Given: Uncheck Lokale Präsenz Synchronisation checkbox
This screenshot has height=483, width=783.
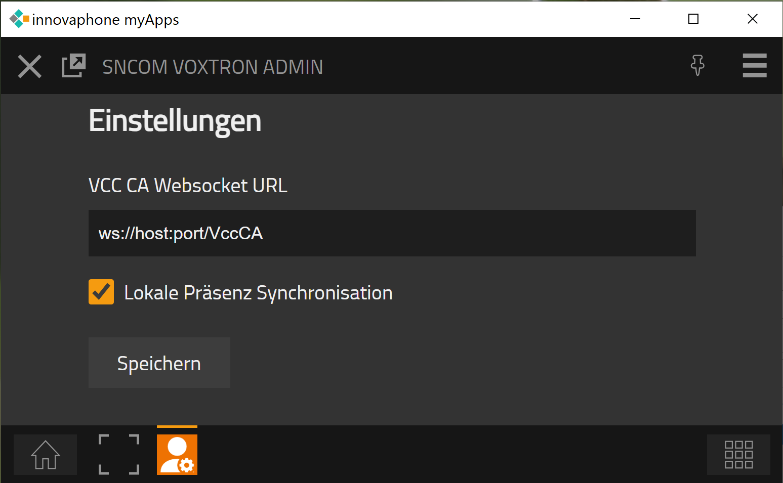Looking at the screenshot, I should tap(101, 292).
